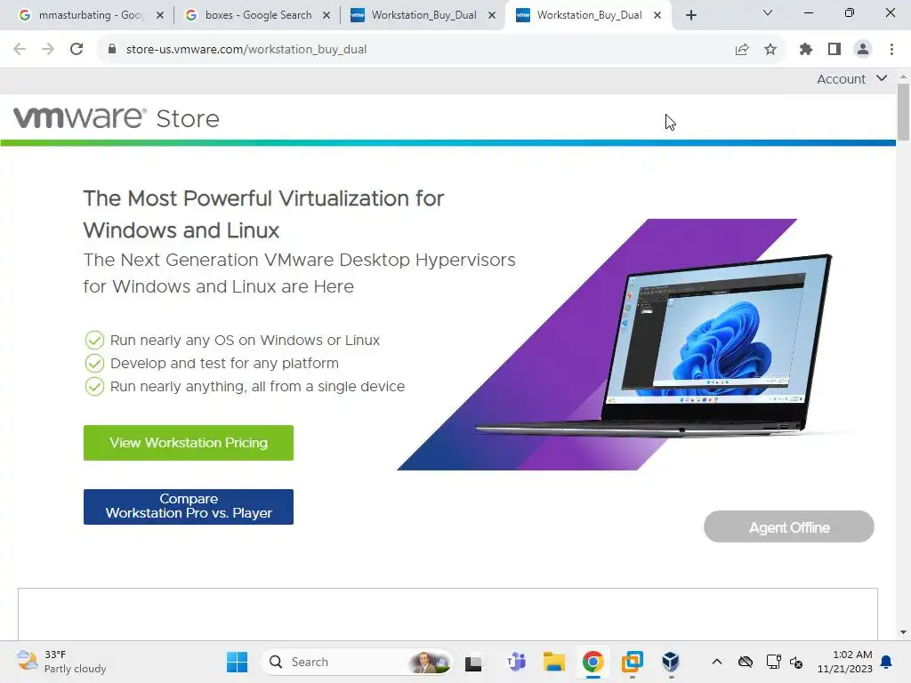
Task: Expand the Account dropdown
Action: click(x=851, y=79)
